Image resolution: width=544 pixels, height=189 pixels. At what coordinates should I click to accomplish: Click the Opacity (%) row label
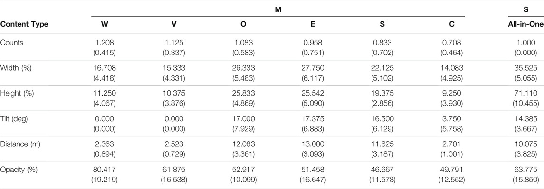tap(19, 170)
